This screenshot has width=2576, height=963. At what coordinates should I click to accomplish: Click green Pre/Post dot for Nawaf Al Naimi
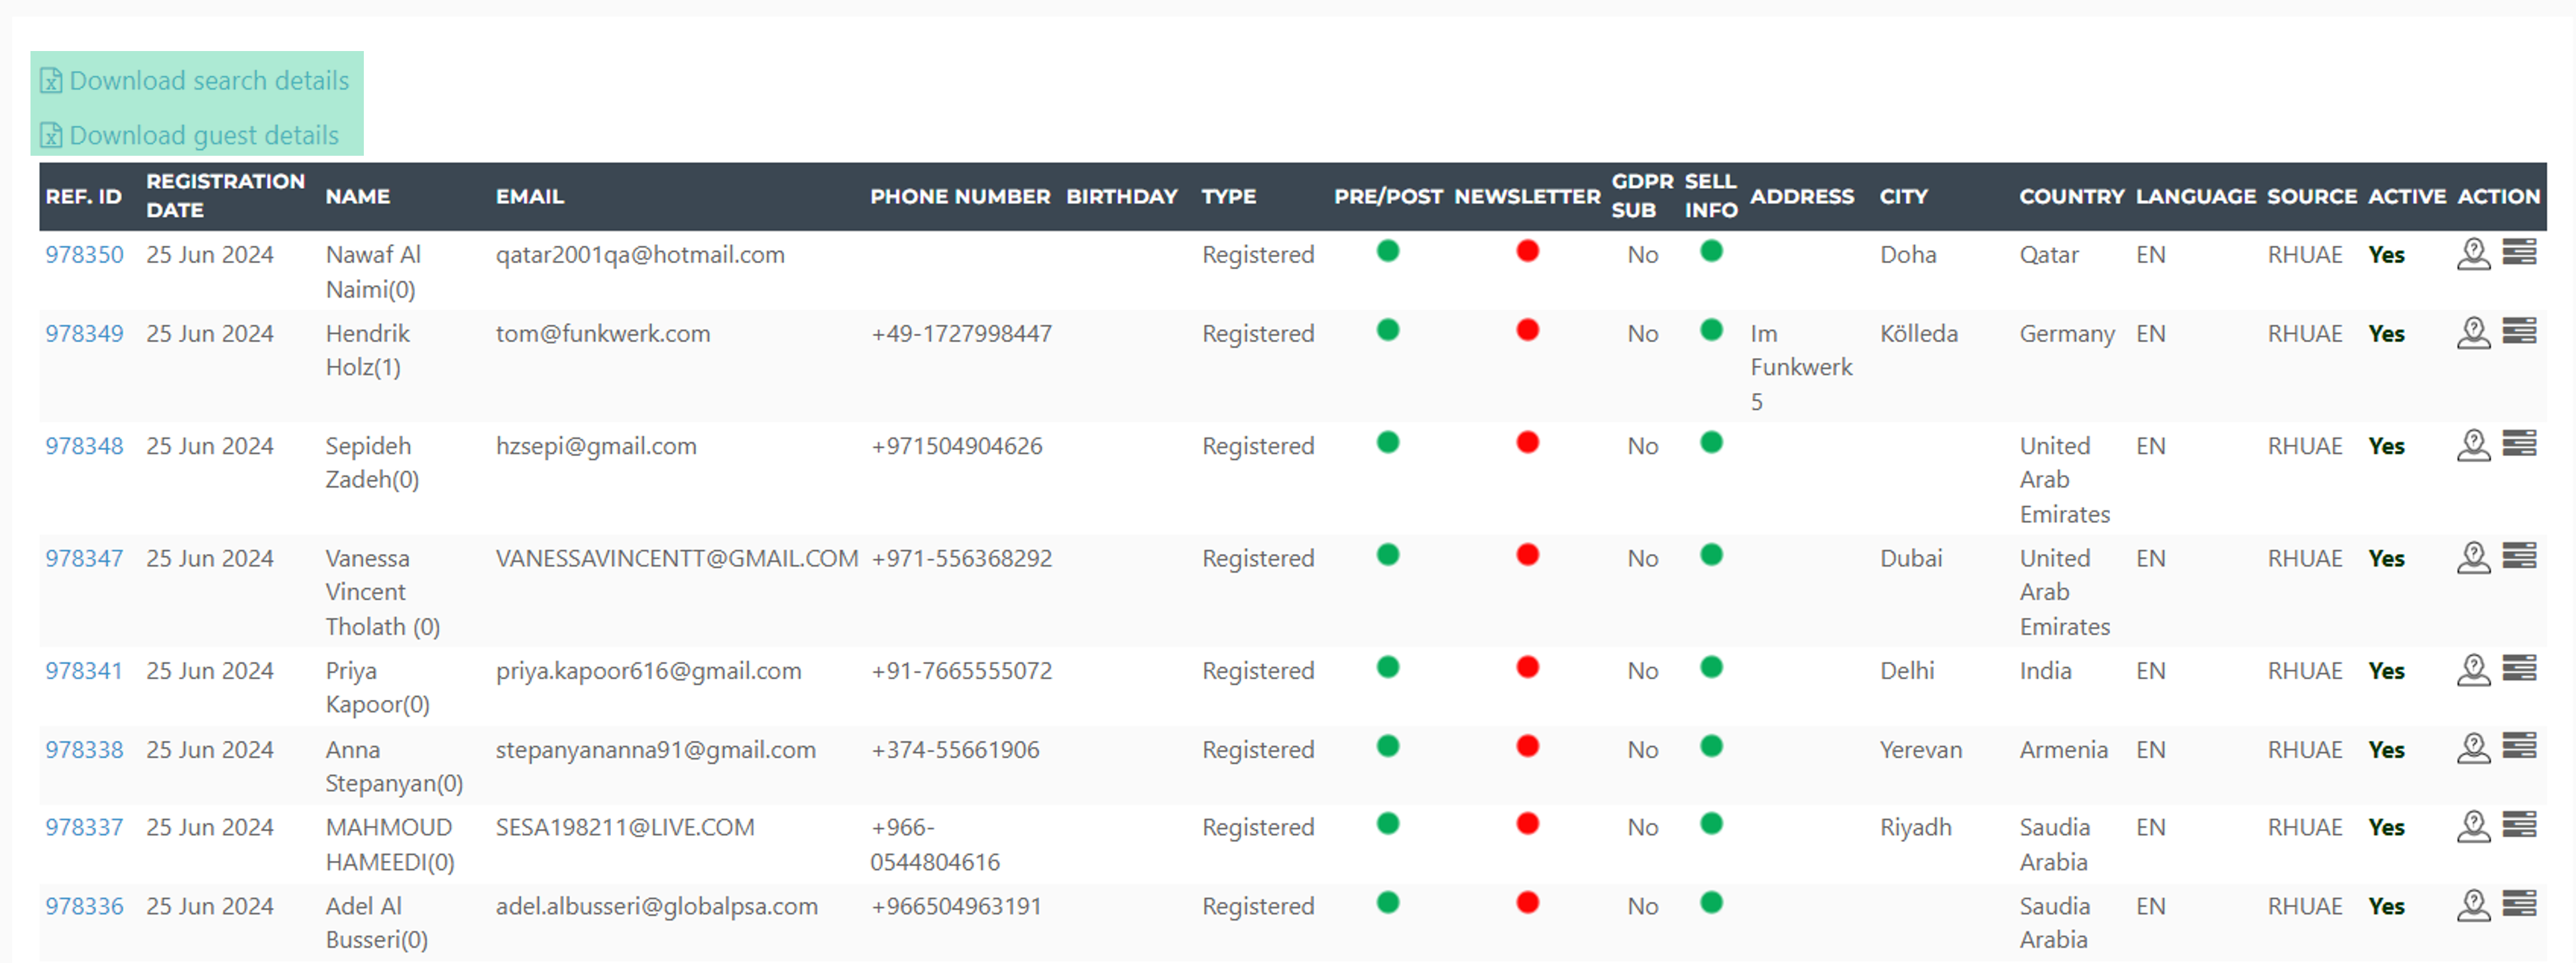coord(1387,251)
